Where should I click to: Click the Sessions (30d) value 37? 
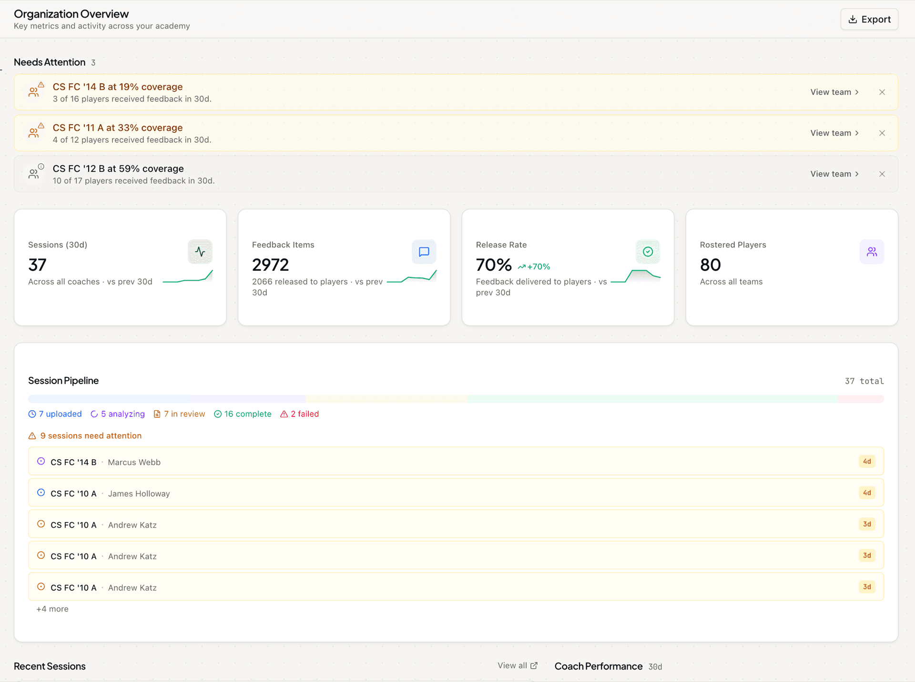[x=37, y=265]
